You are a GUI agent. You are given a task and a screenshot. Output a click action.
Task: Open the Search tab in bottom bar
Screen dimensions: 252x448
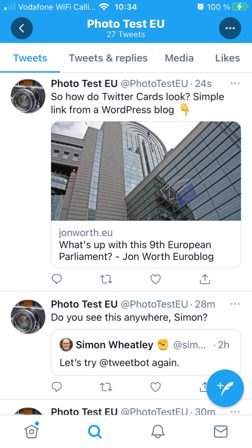tap(95, 431)
